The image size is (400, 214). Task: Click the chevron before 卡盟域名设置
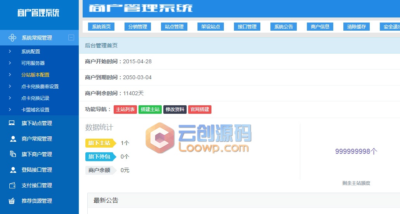(x=10, y=110)
